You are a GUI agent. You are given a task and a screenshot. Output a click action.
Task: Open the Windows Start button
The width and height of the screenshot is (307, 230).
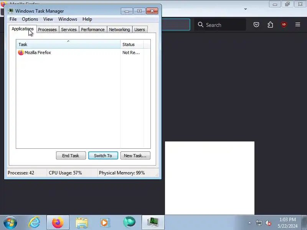pyautogui.click(x=10, y=223)
